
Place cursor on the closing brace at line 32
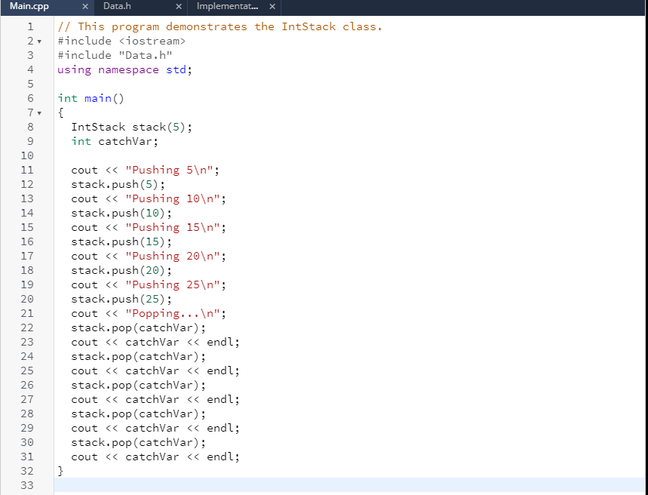click(60, 470)
